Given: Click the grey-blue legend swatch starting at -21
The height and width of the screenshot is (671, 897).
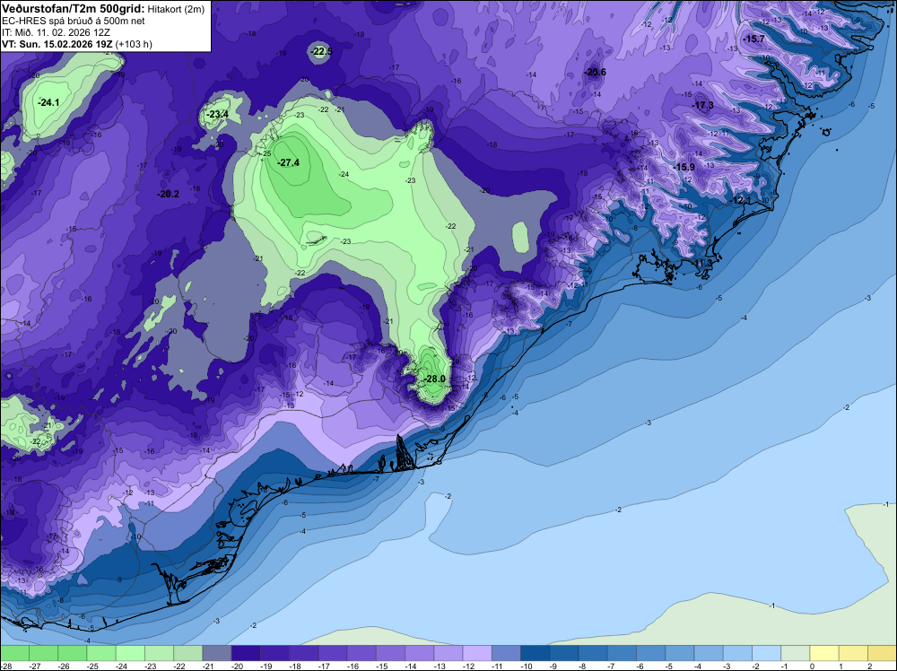Looking at the screenshot, I should 217,653.
